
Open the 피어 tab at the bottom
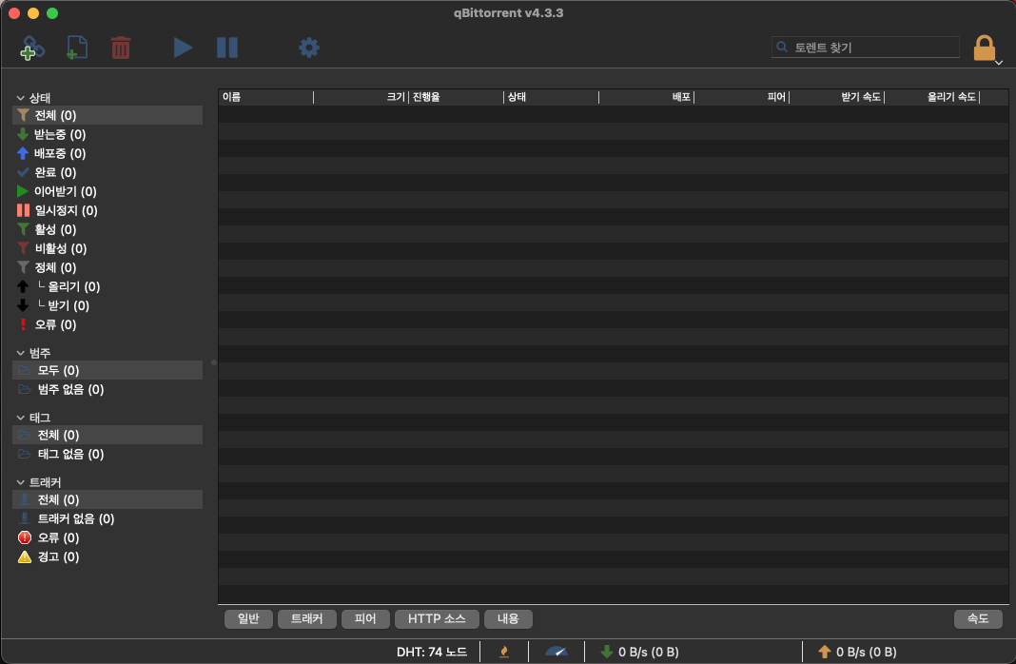tap(365, 619)
